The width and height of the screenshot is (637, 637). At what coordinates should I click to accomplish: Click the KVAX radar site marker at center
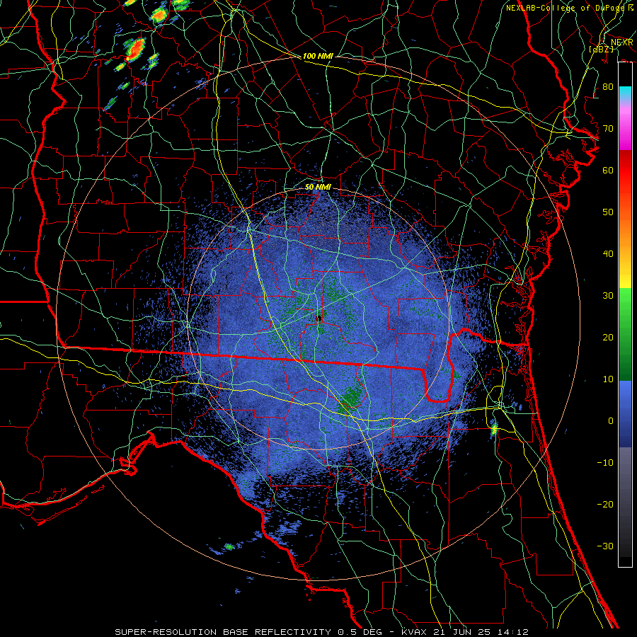[319, 318]
